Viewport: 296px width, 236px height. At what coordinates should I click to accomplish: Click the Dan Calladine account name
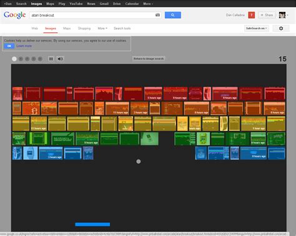click(x=235, y=15)
